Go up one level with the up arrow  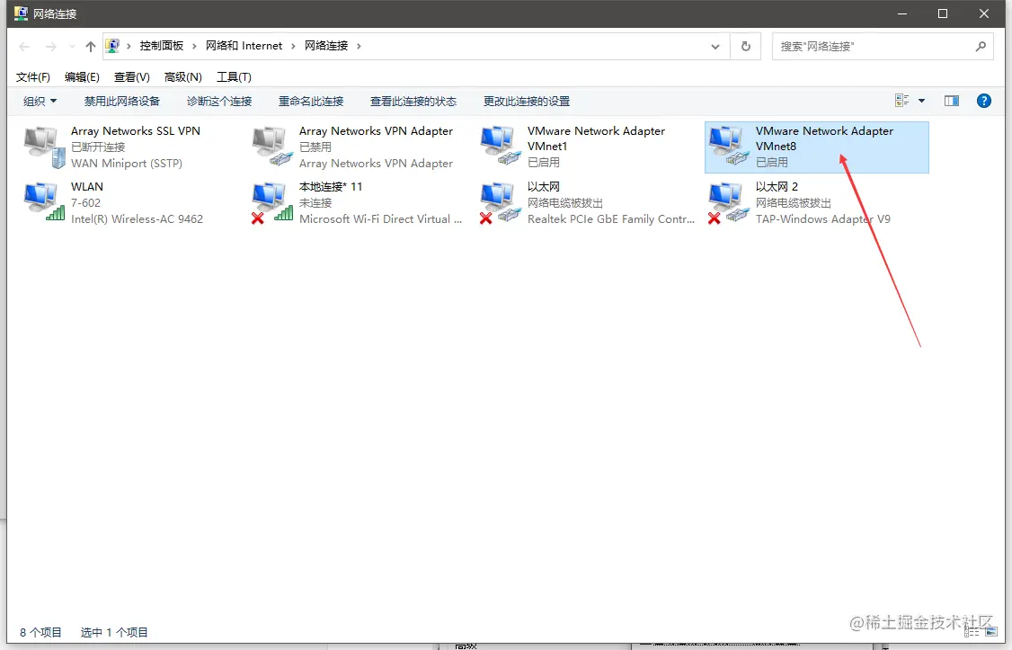pos(91,47)
